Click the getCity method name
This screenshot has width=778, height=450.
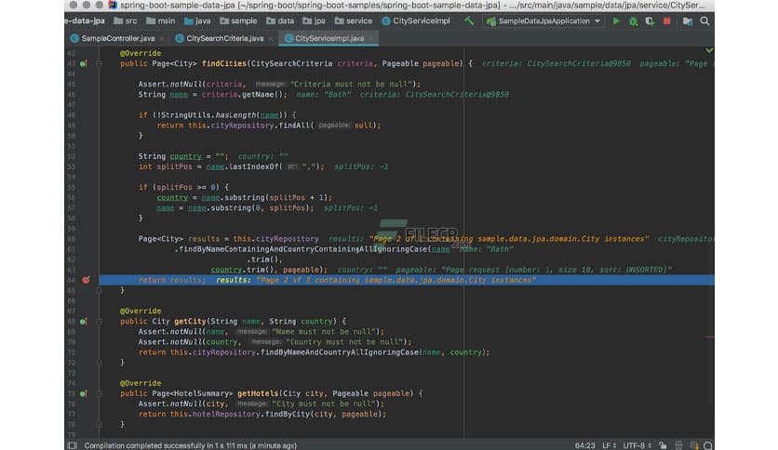click(x=190, y=322)
